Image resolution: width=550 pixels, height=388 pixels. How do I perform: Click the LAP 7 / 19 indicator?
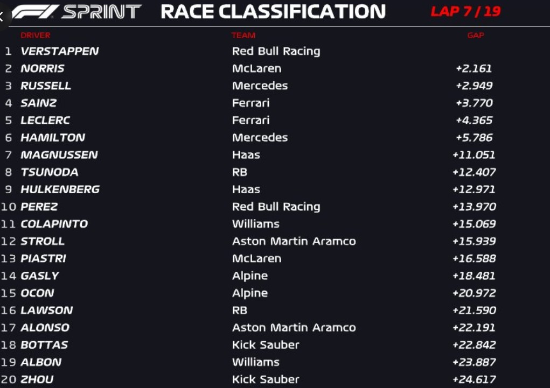tap(465, 11)
